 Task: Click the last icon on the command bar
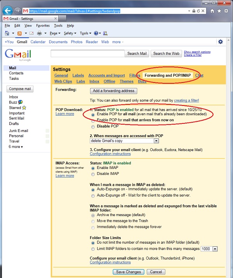105,33
